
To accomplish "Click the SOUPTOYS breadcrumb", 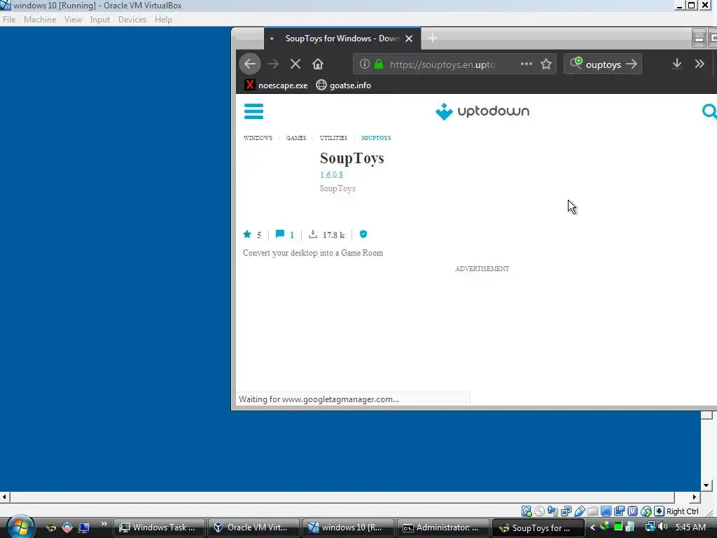I will coord(376,138).
